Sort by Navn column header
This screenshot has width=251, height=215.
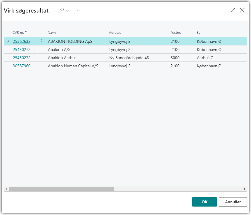[51, 33]
